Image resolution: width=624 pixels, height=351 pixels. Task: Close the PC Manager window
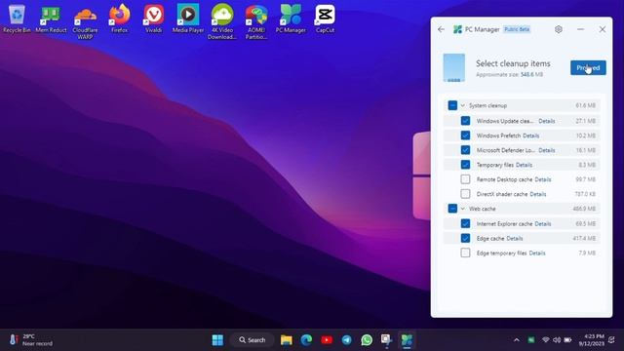[603, 29]
